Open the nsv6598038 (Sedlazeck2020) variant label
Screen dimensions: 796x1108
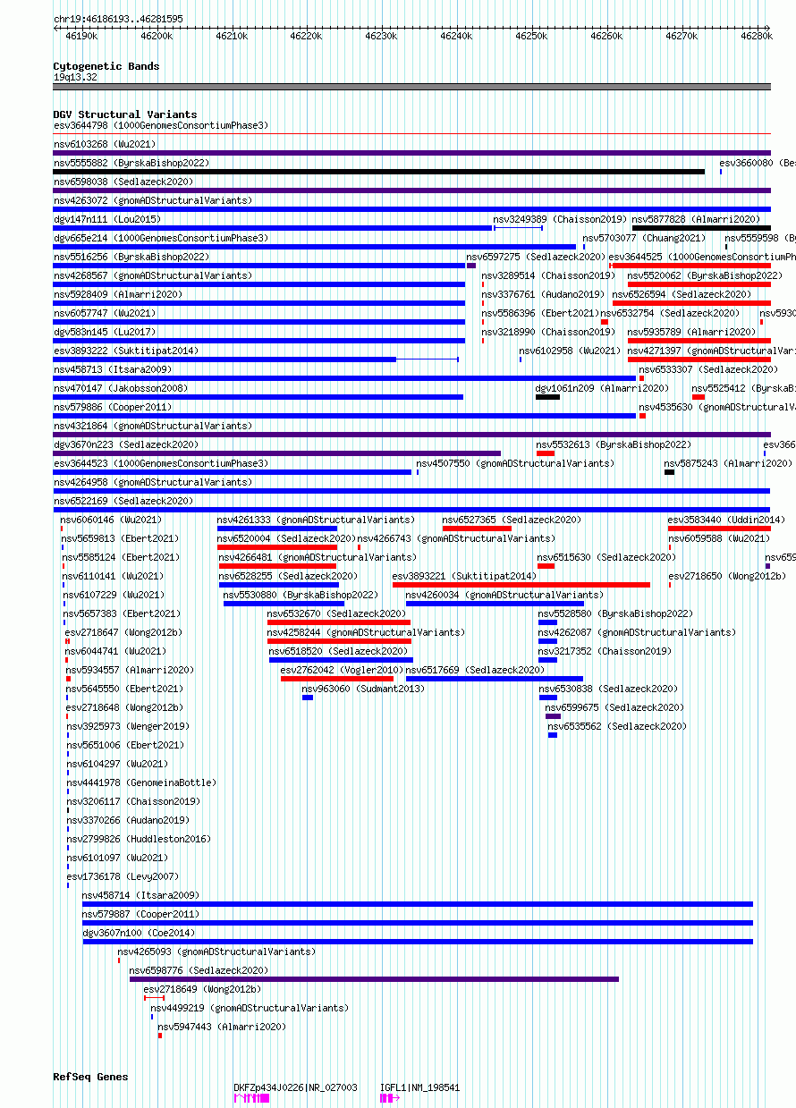(124, 182)
